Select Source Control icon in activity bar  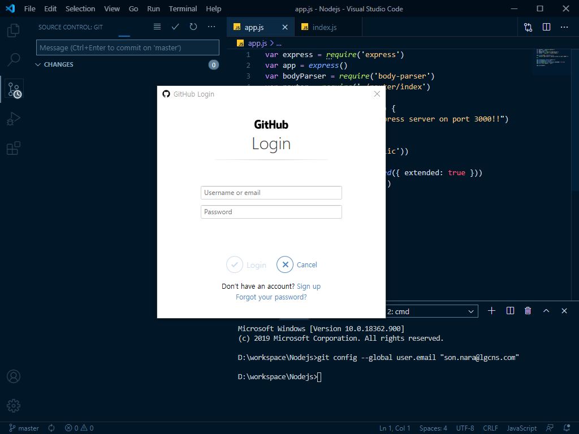point(14,90)
